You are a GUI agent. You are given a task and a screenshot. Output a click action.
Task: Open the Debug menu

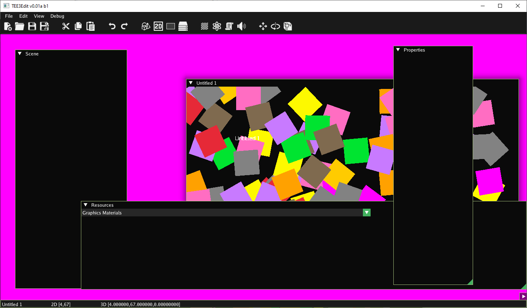tap(57, 16)
